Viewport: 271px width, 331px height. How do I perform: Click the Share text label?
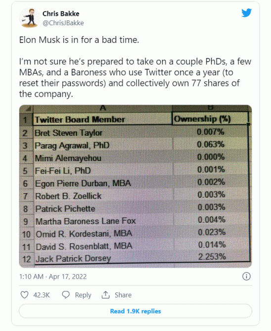[123, 295]
